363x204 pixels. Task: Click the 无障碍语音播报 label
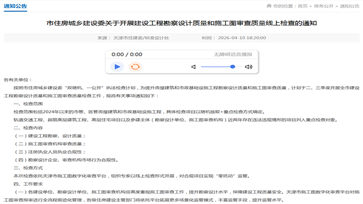(x=233, y=54)
